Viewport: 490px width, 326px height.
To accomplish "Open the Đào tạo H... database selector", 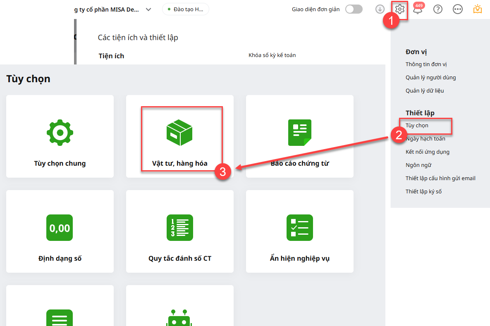I will (x=185, y=9).
